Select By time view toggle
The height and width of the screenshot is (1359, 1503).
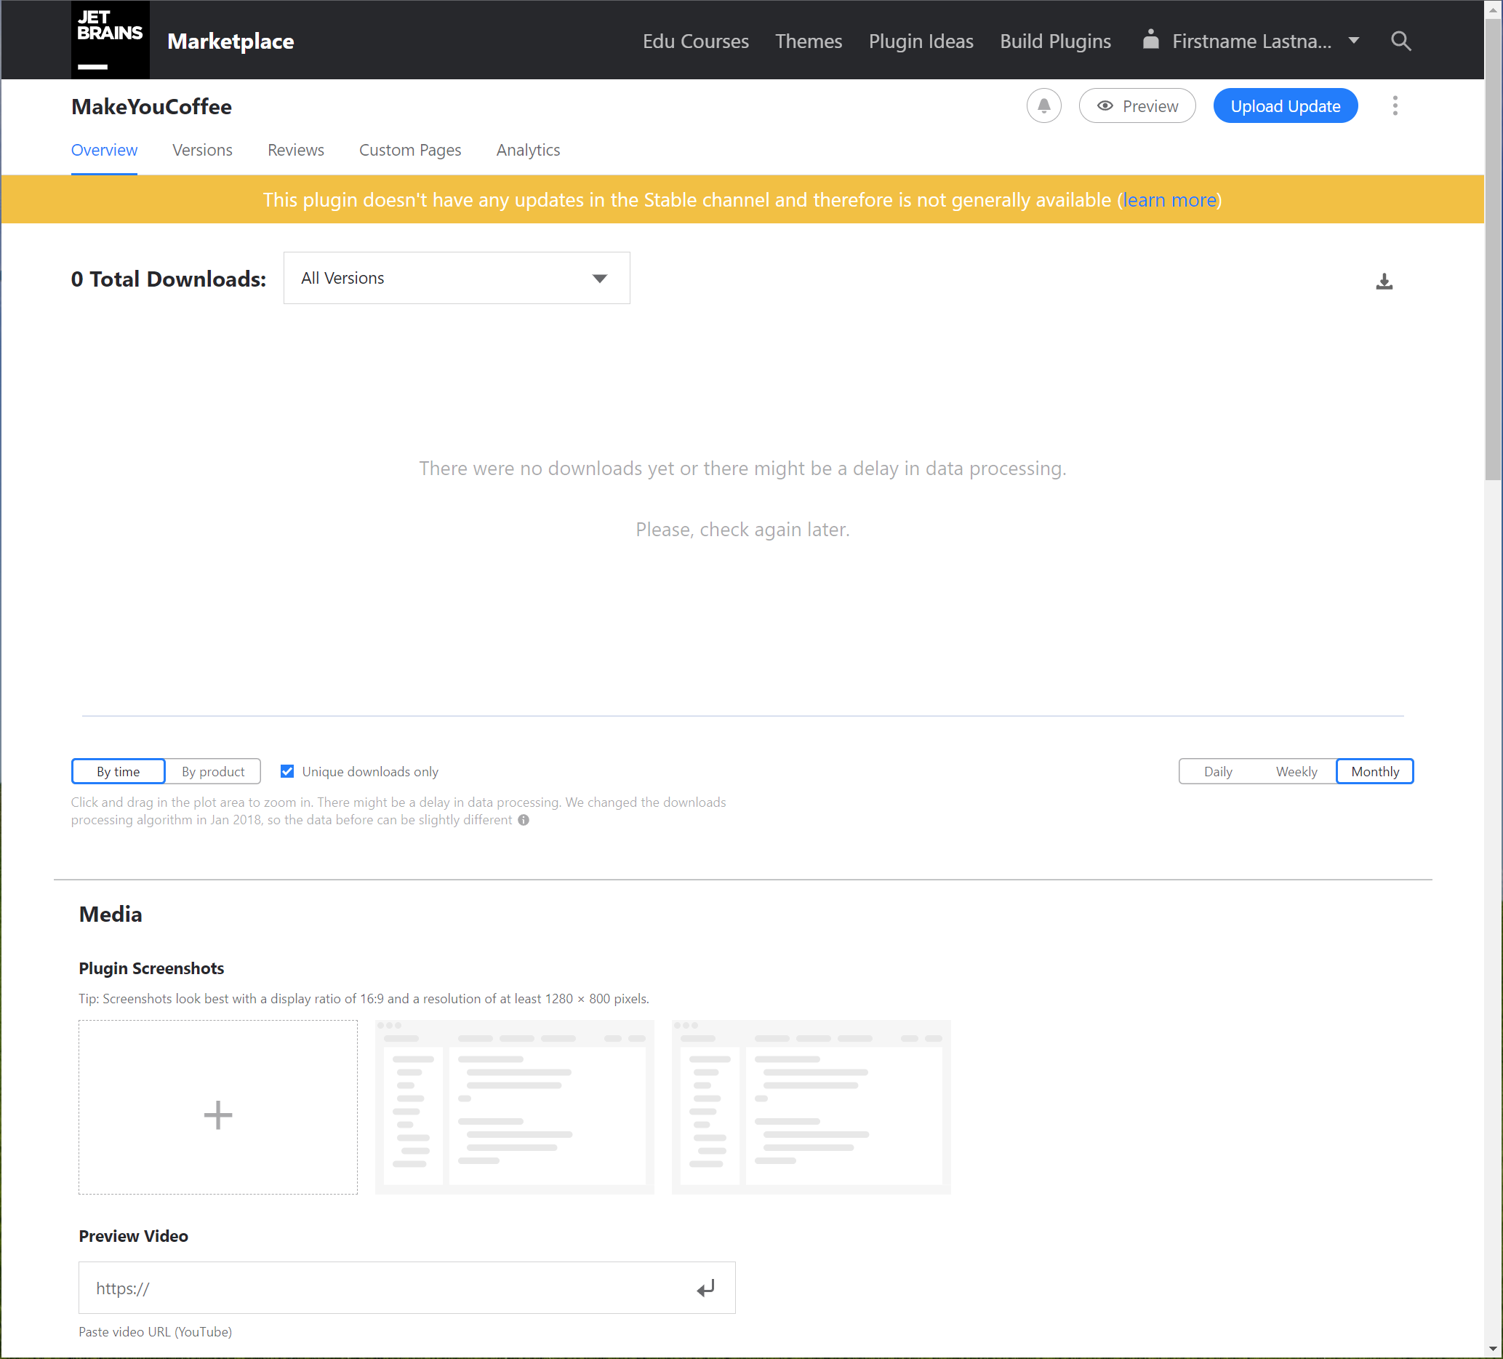[x=116, y=770]
